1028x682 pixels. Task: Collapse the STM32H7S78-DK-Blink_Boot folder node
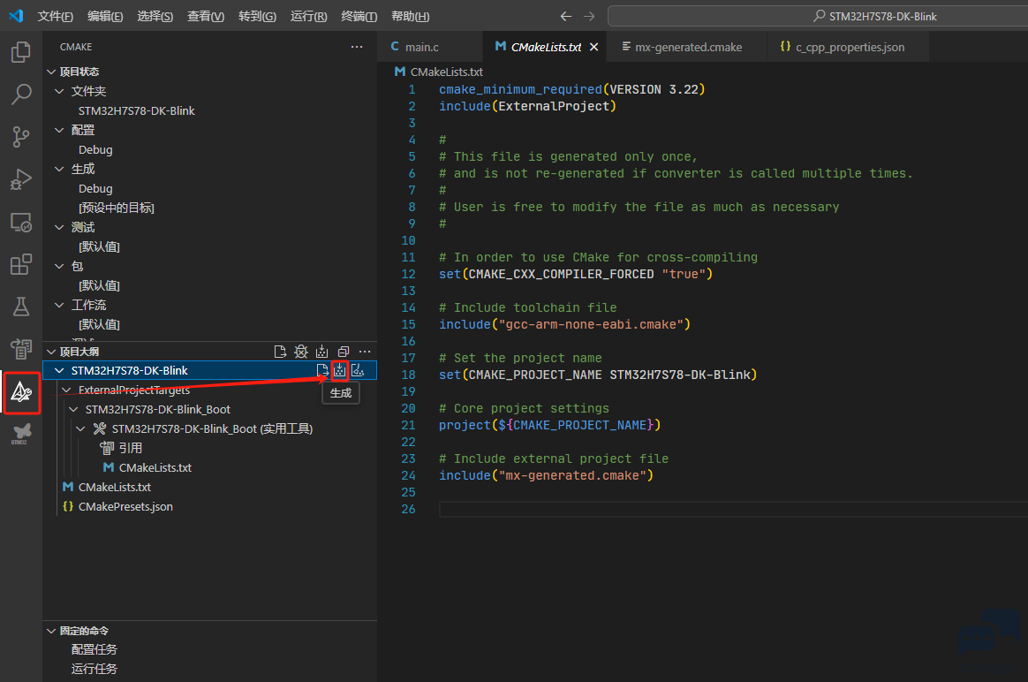pyautogui.click(x=73, y=409)
